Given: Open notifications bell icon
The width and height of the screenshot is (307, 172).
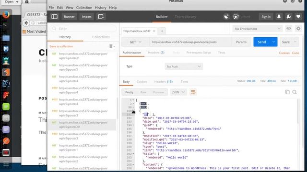Looking at the screenshot, I should point(279,17).
